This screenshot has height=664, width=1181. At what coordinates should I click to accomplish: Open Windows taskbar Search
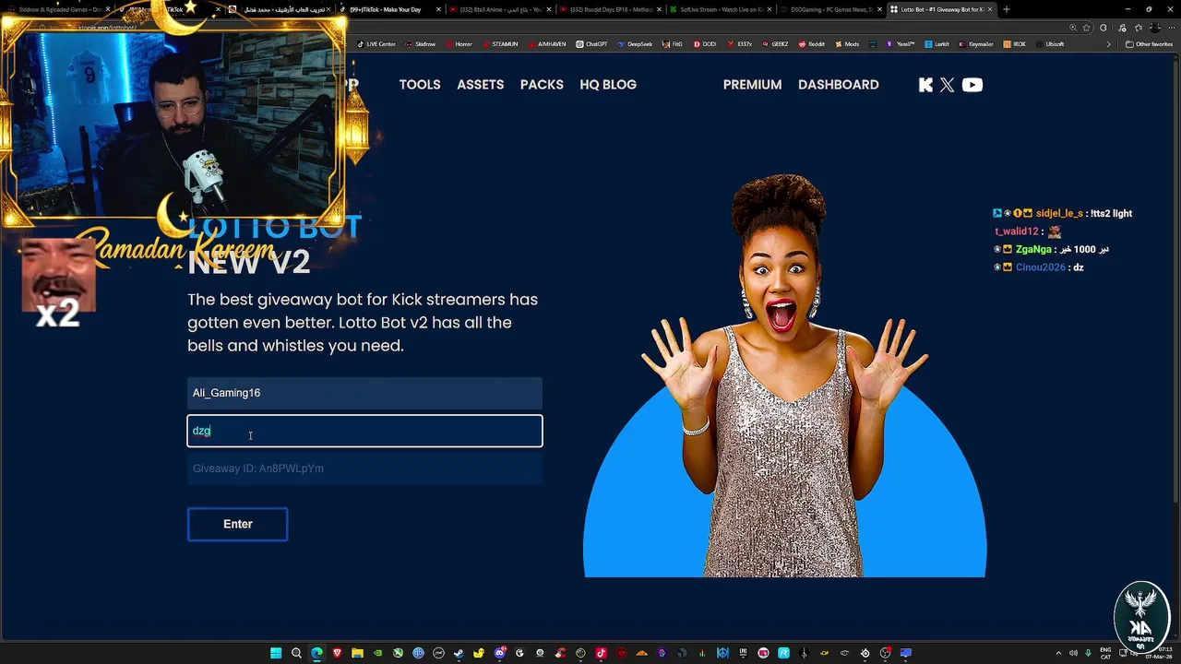tap(296, 653)
